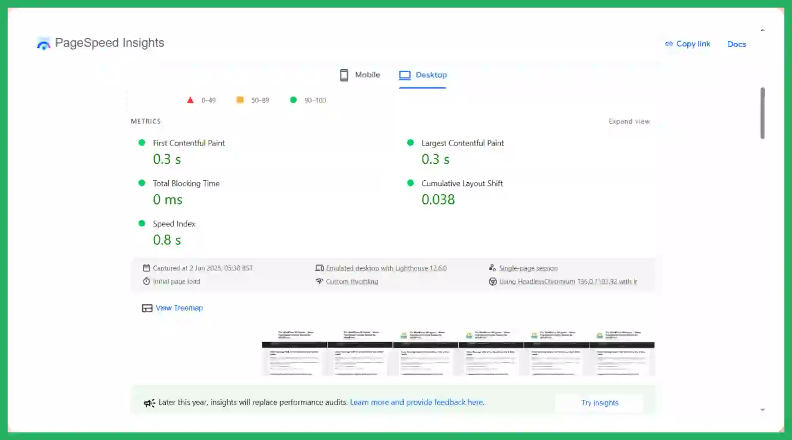Open the Docs link

point(737,44)
